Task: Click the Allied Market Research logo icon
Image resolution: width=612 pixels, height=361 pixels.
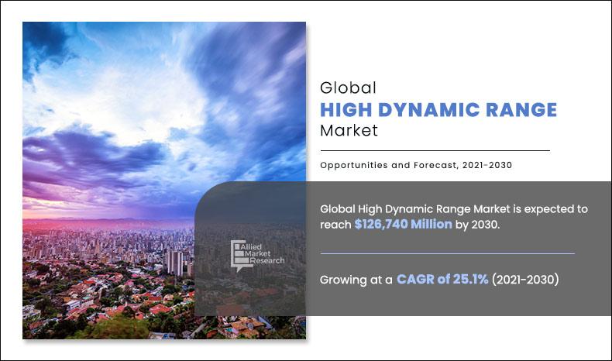Action: click(x=238, y=255)
